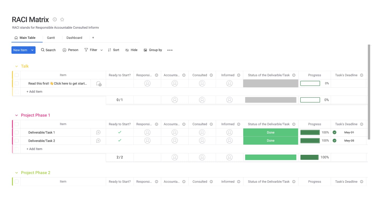Switch to the Main Table tab
372x203 pixels.
25,38
